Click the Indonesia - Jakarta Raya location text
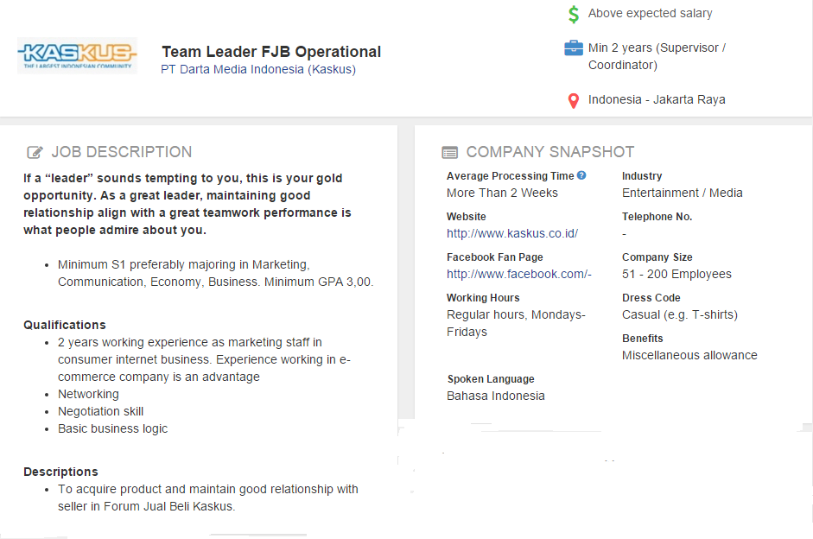Screen dimensions: 813x539 pyautogui.click(x=657, y=100)
